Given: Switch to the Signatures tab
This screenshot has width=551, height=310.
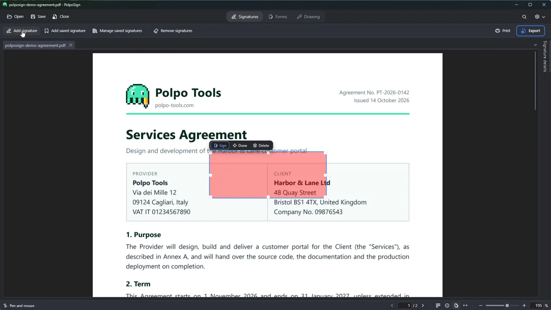Looking at the screenshot, I should point(245,17).
